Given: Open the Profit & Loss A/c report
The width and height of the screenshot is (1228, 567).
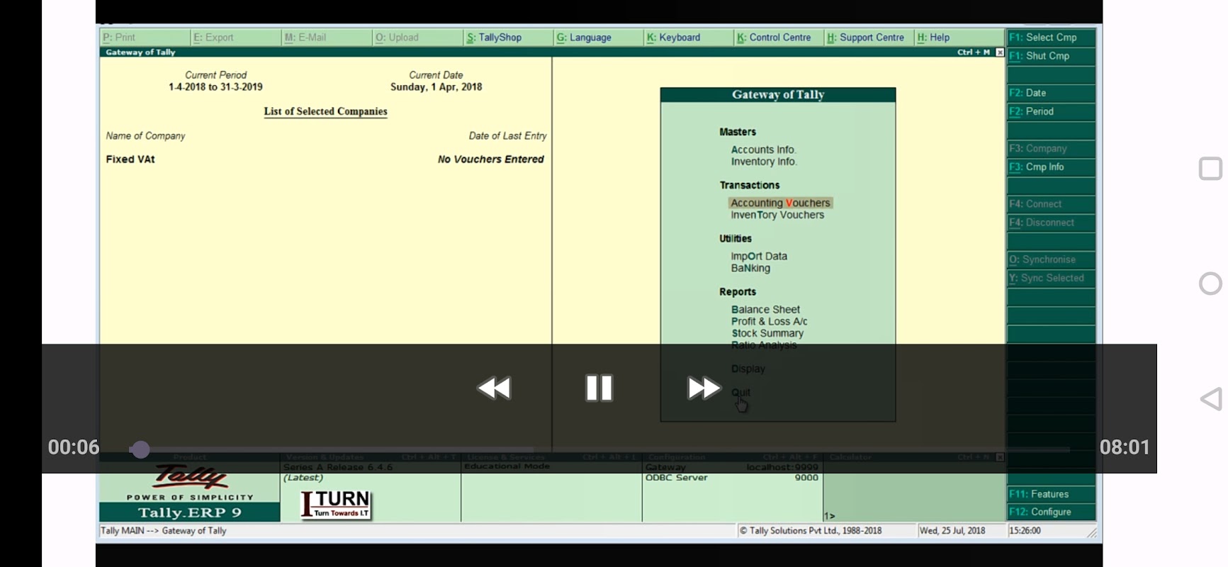Looking at the screenshot, I should click(770, 322).
